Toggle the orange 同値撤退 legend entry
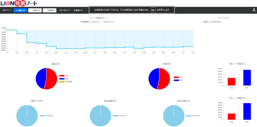Viewport: 257px width, 127px height. [x=66, y=81]
